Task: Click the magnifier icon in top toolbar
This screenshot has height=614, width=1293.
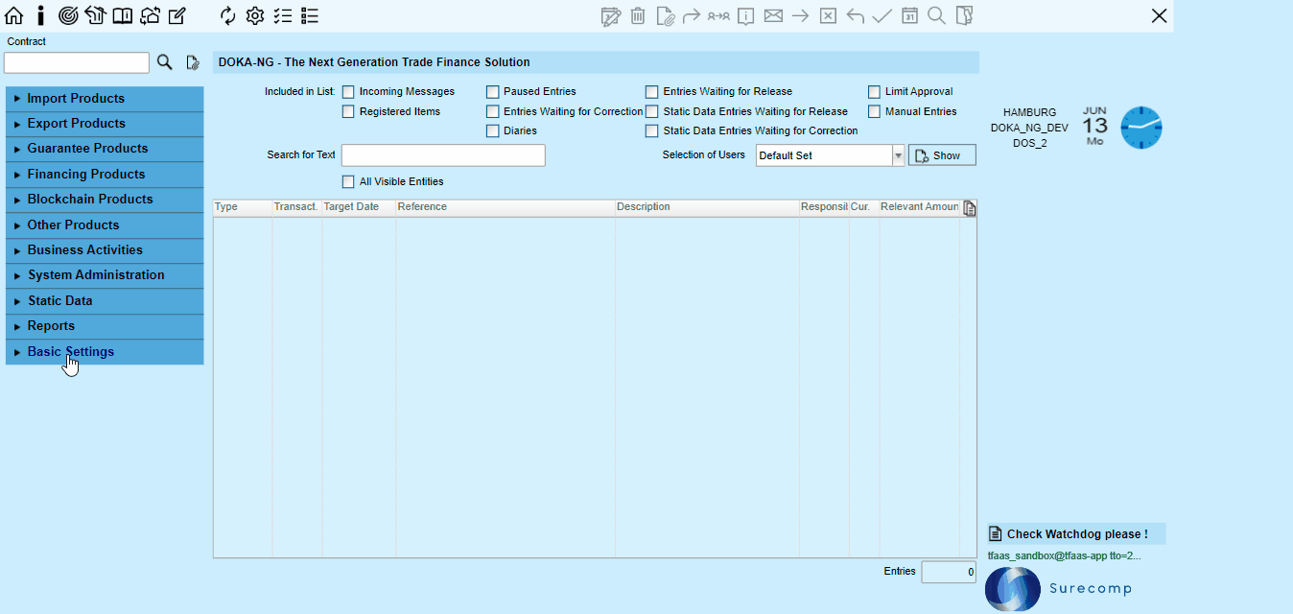Action: 936,15
